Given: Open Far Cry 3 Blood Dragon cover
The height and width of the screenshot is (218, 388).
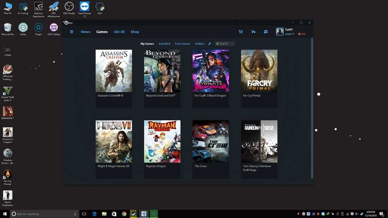Looking at the screenshot, I should point(211,71).
